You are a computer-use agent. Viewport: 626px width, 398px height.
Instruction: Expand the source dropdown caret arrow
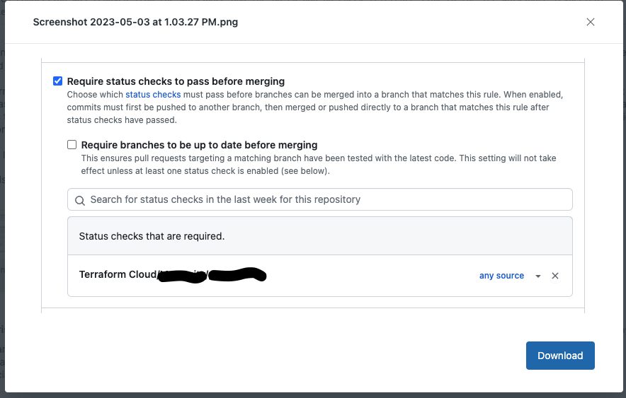538,276
